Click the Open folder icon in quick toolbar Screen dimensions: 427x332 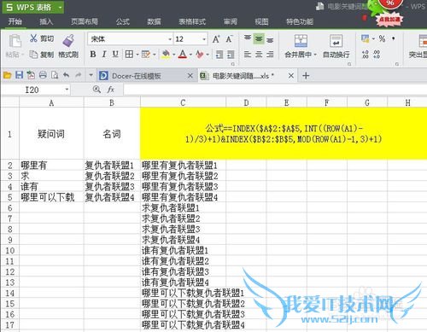pyautogui.click(x=8, y=75)
